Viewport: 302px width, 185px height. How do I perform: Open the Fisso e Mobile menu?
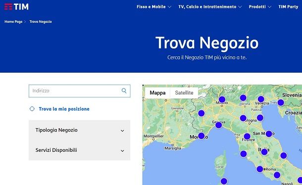(x=151, y=7)
